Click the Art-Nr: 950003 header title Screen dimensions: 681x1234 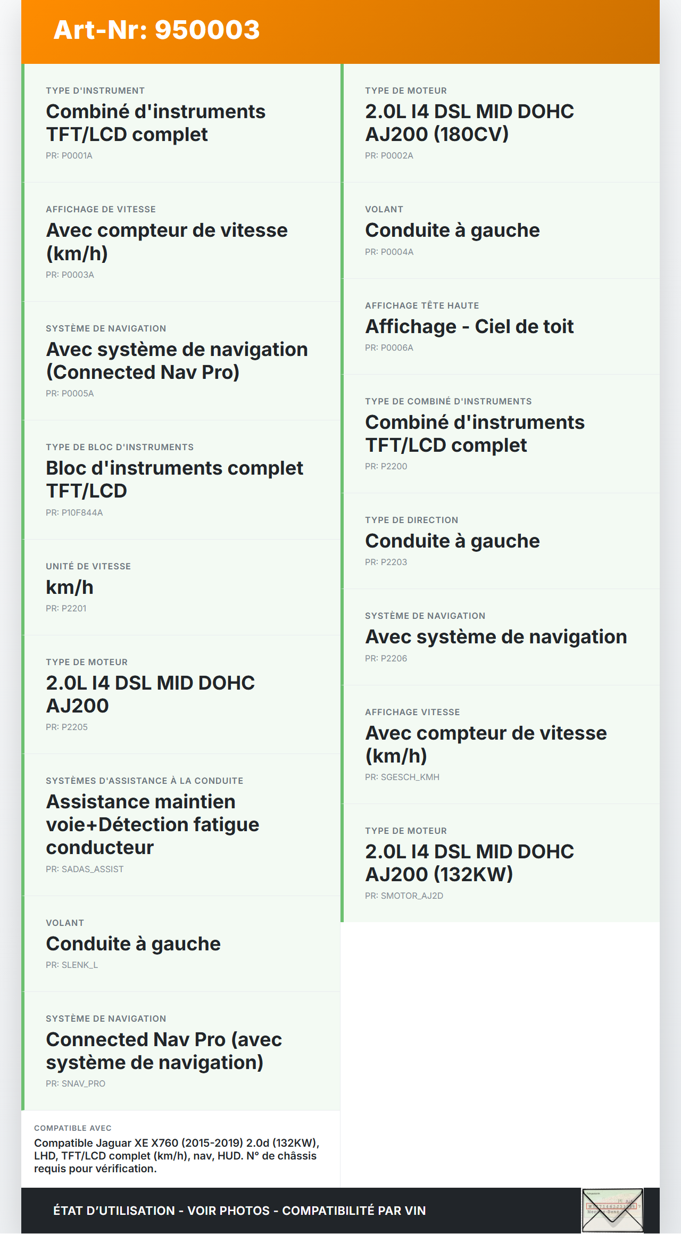[157, 30]
